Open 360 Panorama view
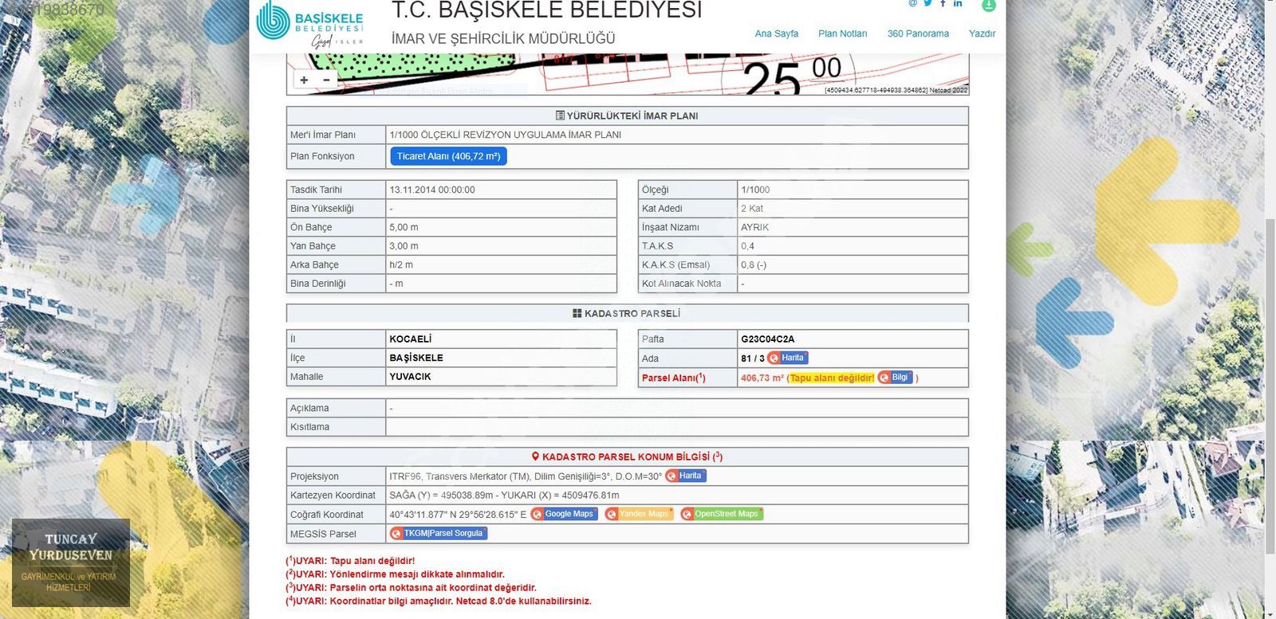This screenshot has width=1276, height=619. tap(918, 33)
